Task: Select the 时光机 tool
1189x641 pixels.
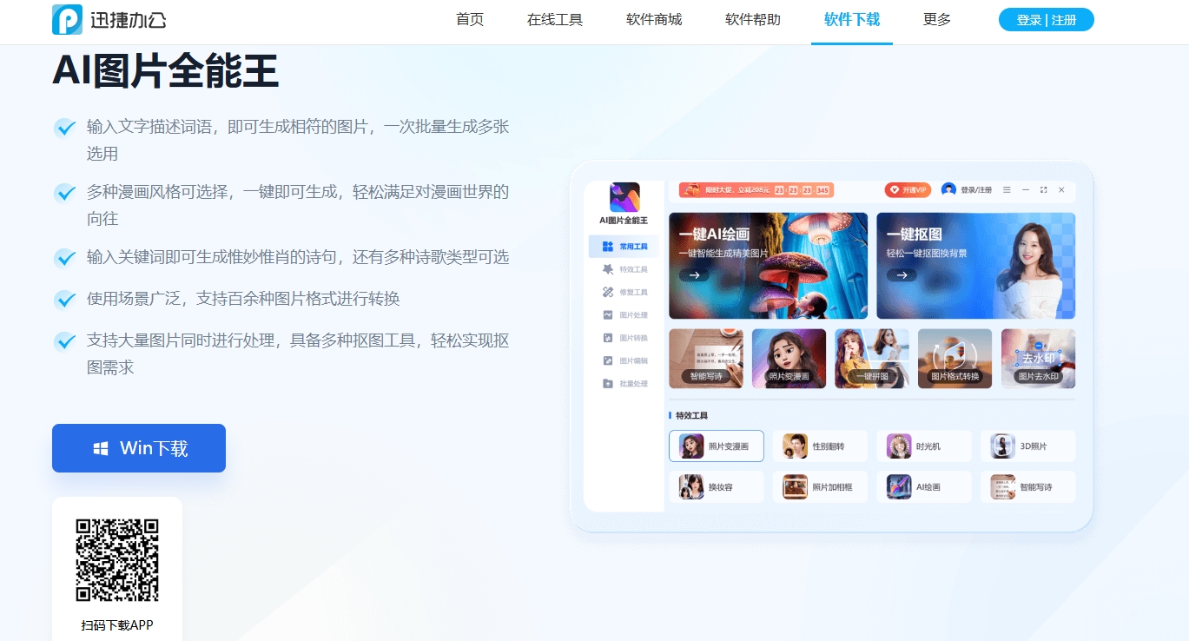Action: [x=924, y=446]
